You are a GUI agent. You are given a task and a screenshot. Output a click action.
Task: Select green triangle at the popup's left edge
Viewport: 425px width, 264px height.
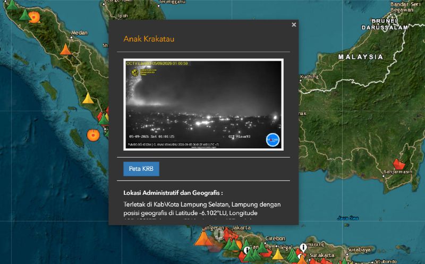pos(103,120)
